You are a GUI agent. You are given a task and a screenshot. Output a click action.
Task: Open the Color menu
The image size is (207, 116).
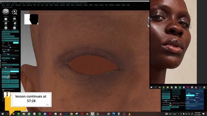13,5
